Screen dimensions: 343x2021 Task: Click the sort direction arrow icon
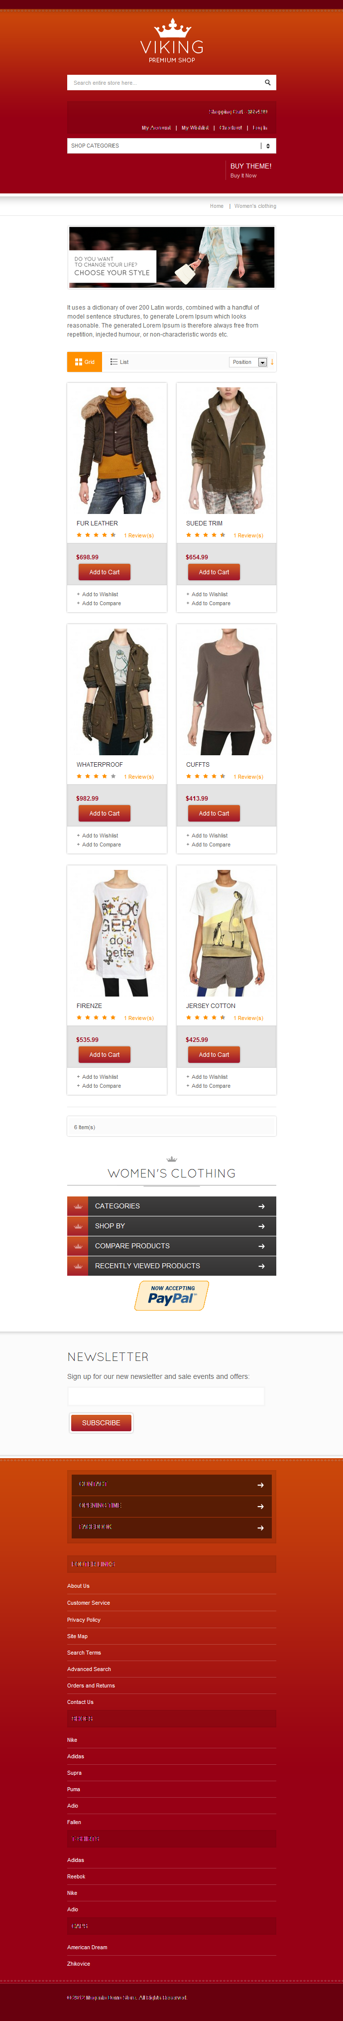pos(272,362)
